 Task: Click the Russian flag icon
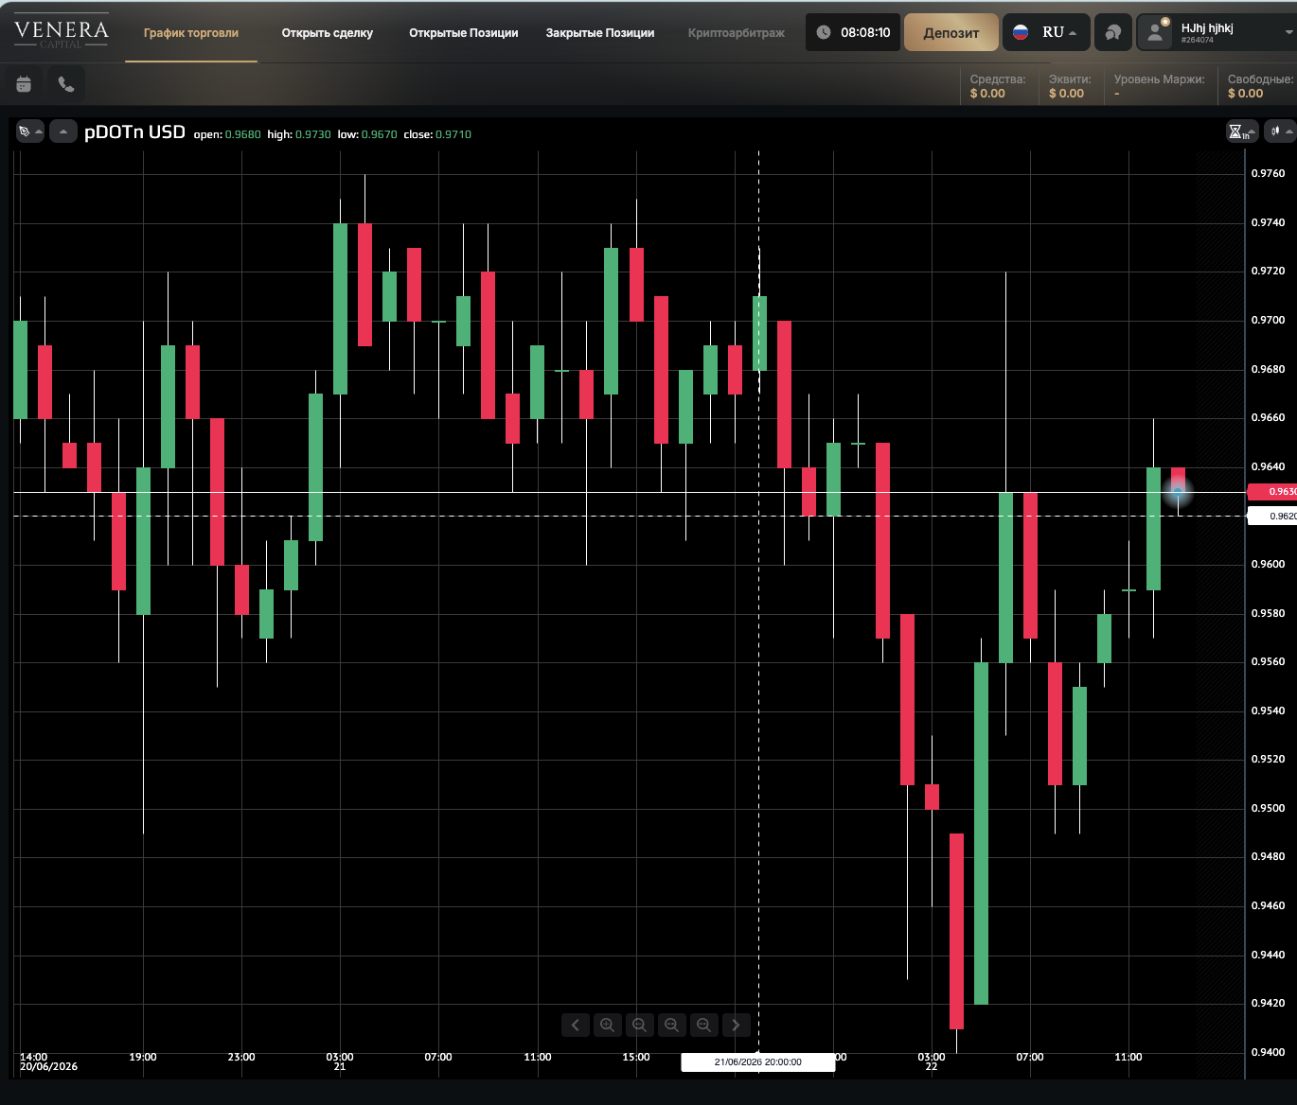tap(1021, 32)
